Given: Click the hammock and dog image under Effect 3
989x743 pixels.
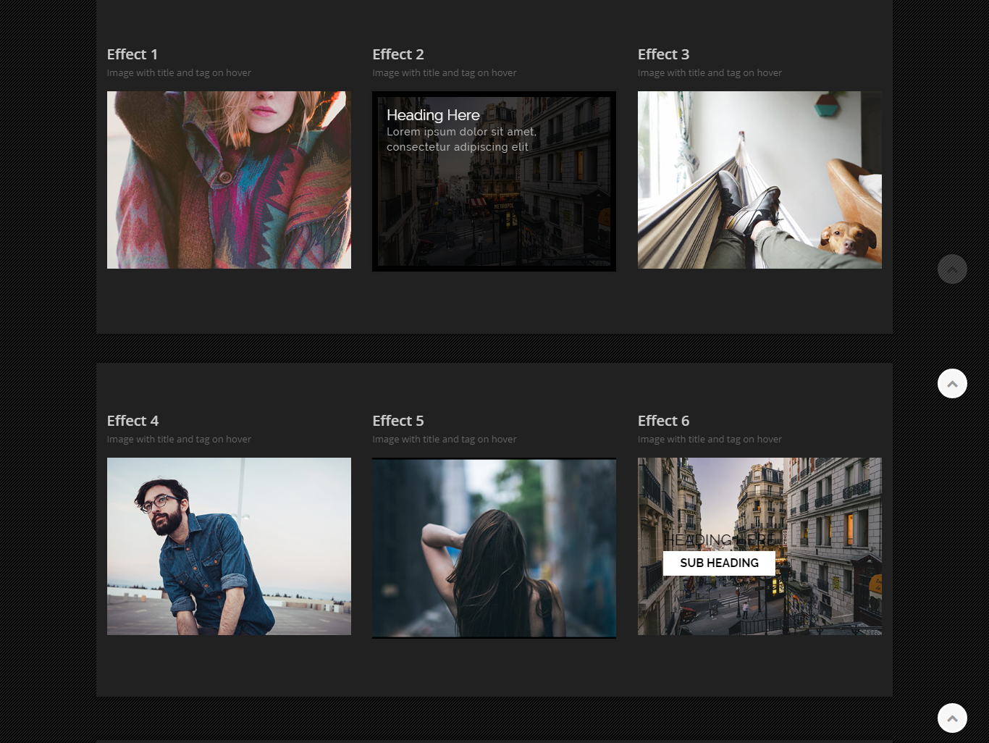Looking at the screenshot, I should [759, 180].
